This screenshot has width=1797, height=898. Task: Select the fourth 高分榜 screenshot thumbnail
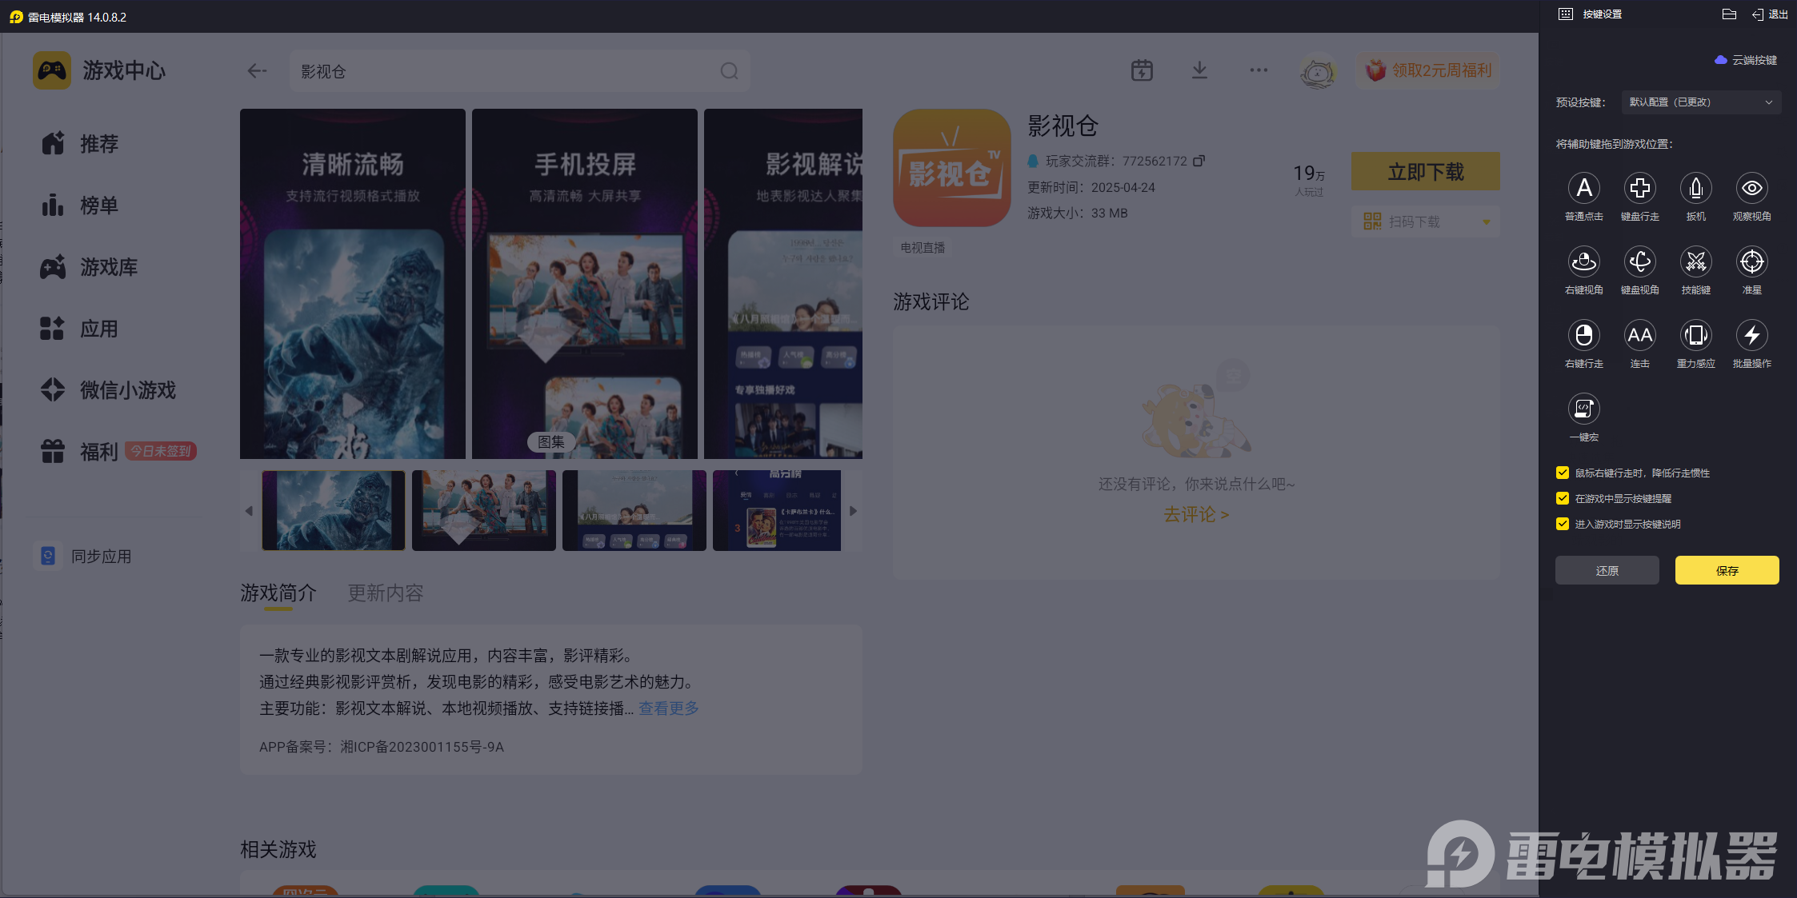point(777,510)
